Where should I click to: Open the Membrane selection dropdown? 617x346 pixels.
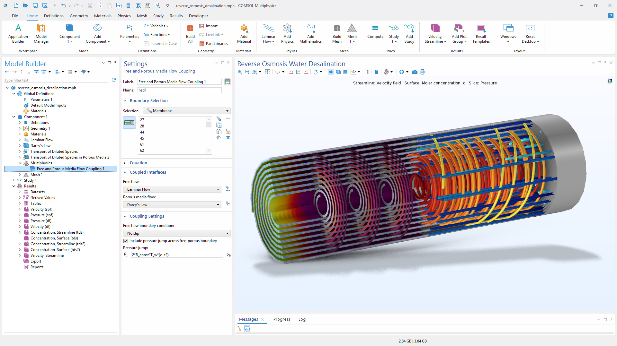click(187, 111)
